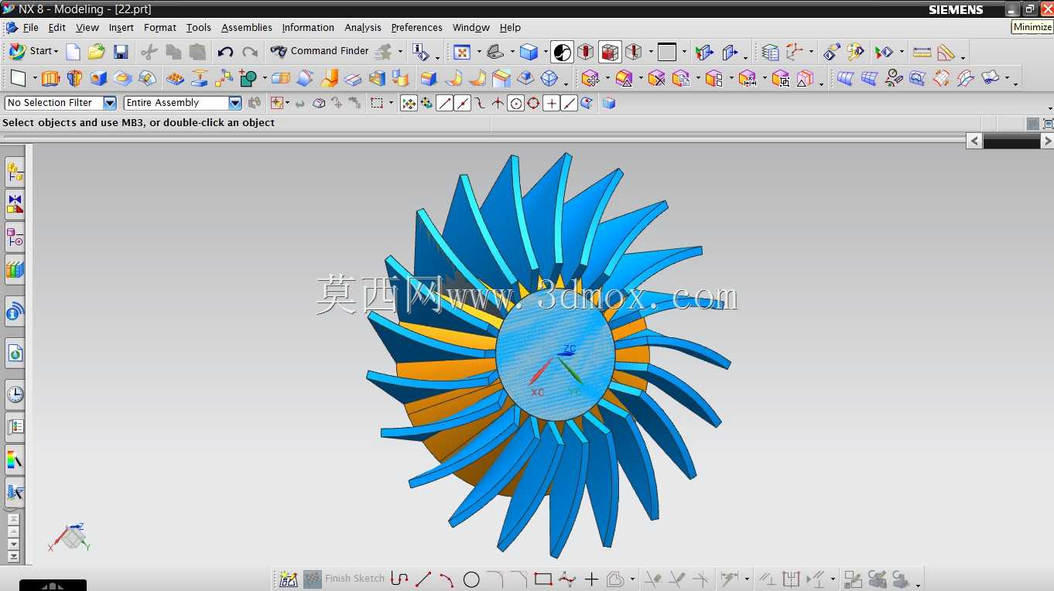Screen dimensions: 1054x591
Task: Create a new file
Action: (73, 52)
